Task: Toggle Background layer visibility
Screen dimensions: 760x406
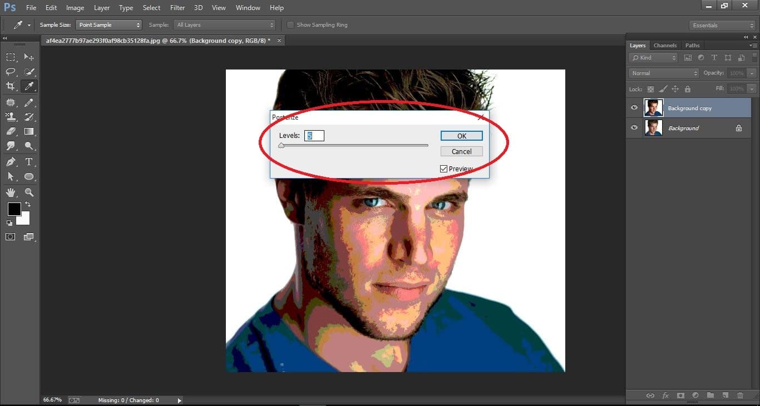Action: (x=634, y=127)
